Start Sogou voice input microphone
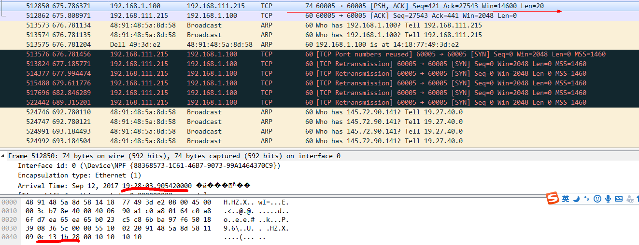 pos(608,199)
